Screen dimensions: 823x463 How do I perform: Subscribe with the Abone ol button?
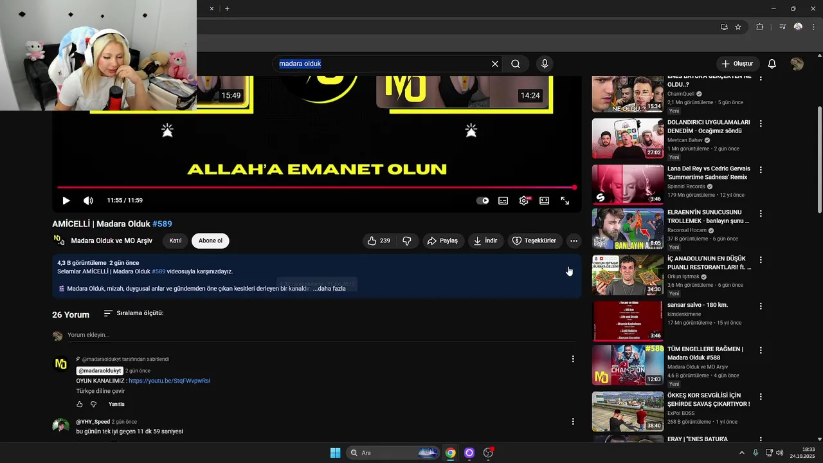tap(210, 241)
